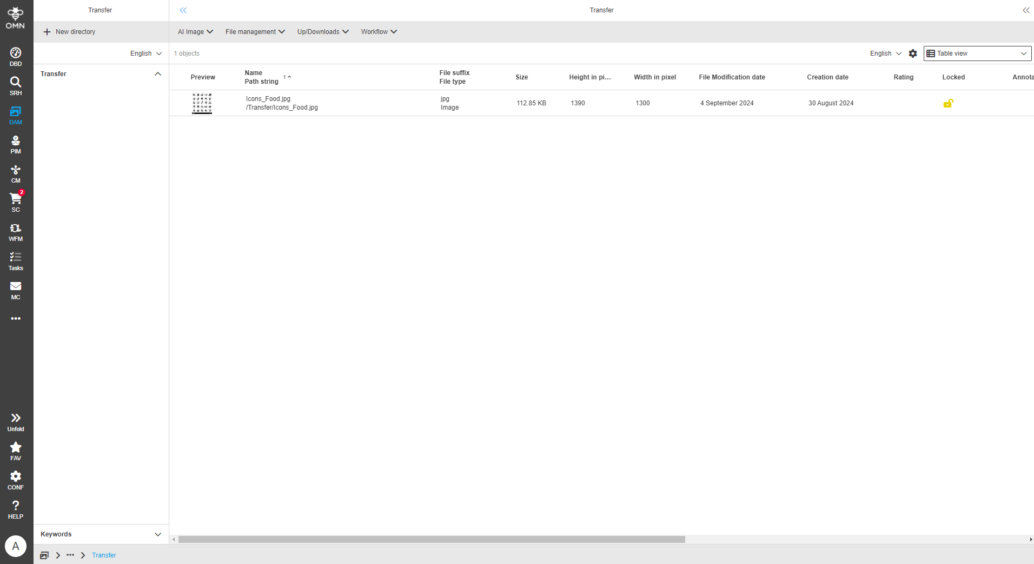Open the FAV favorites section
1034x564 pixels.
15,450
